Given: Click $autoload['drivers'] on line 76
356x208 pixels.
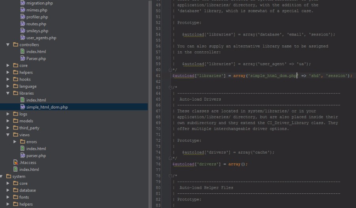Looking at the screenshot, I should 197,164.
